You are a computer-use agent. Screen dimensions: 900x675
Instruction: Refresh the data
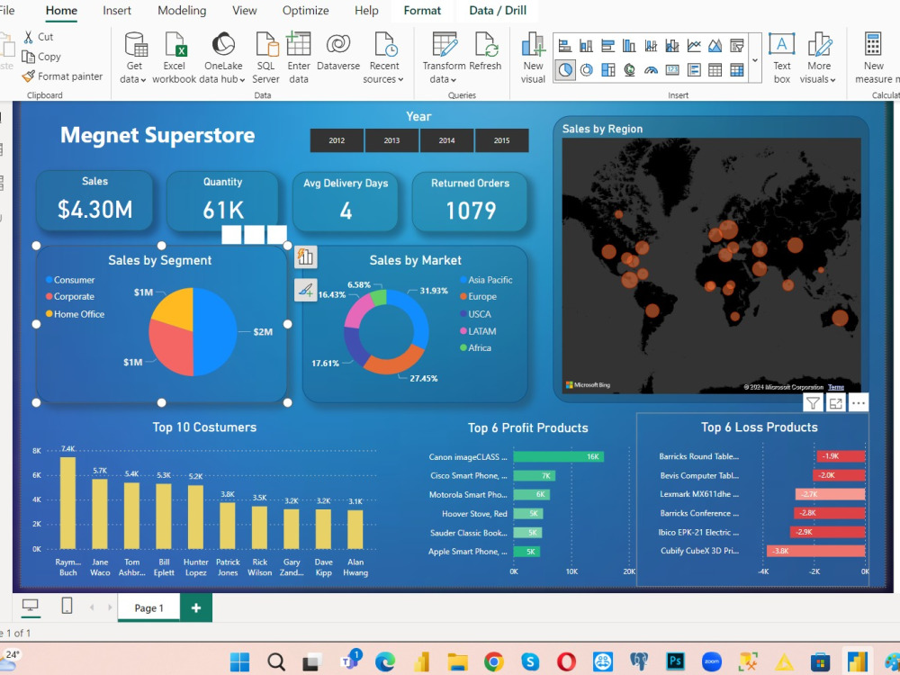coord(486,52)
